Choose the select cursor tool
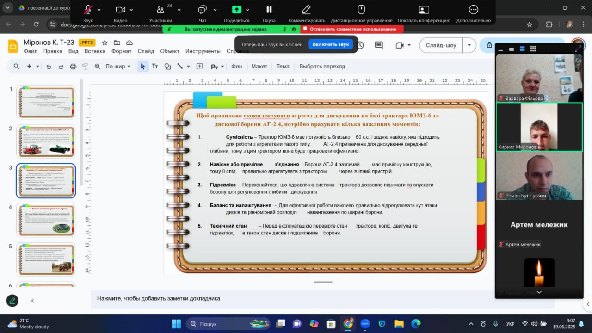Viewport: 592px width, 333px height. 142,67
